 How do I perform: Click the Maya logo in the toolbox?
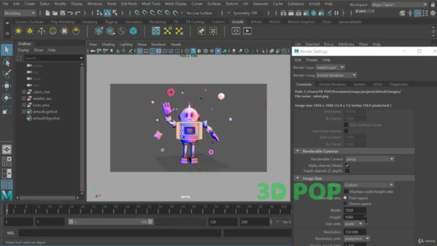click(7, 195)
